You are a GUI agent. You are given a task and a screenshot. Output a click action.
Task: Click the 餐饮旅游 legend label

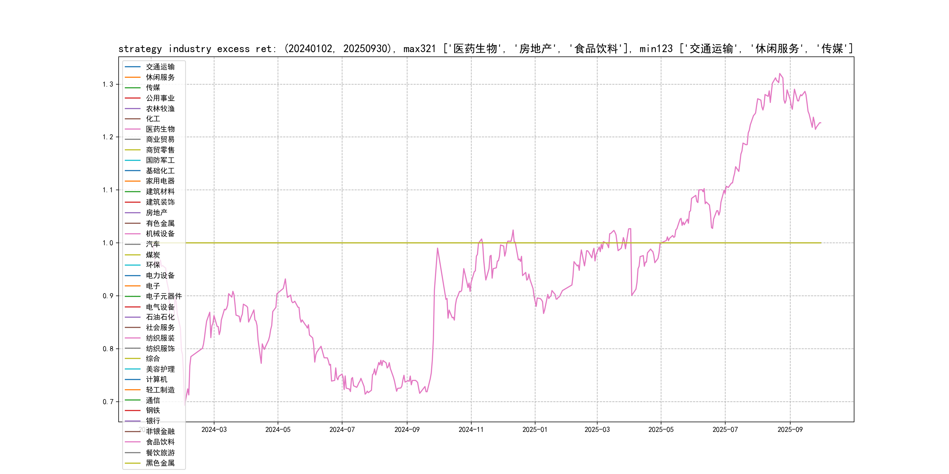(x=160, y=453)
